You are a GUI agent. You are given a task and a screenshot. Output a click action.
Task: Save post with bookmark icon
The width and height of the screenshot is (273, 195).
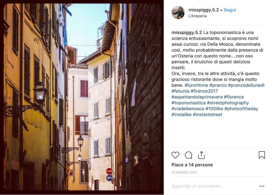coord(262,155)
